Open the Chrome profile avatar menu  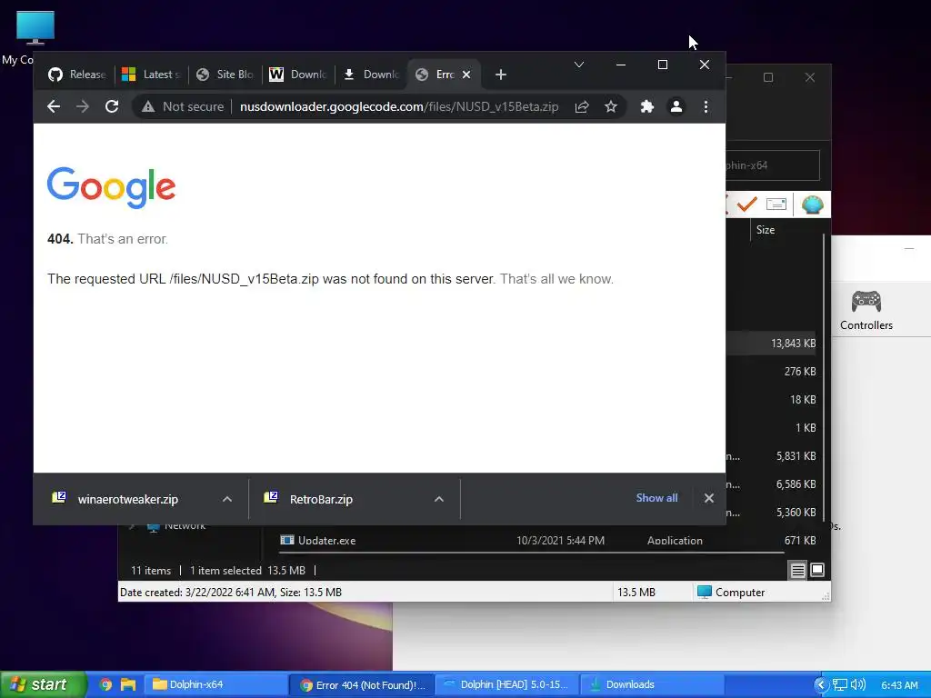pyautogui.click(x=676, y=107)
